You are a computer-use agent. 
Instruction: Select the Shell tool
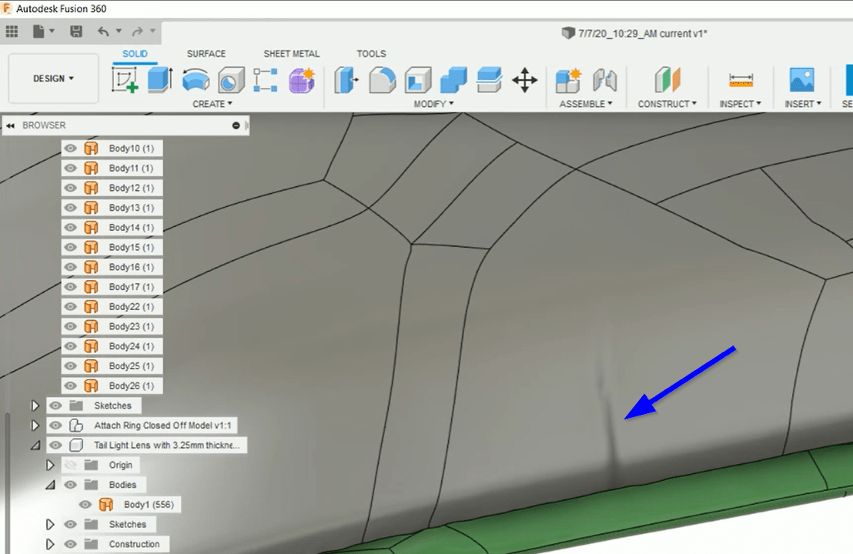pyautogui.click(x=416, y=81)
